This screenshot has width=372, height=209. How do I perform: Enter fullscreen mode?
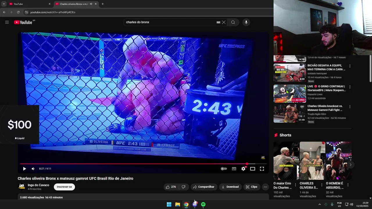coord(262,169)
